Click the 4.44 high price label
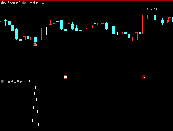 pyautogui.click(x=154, y=9)
